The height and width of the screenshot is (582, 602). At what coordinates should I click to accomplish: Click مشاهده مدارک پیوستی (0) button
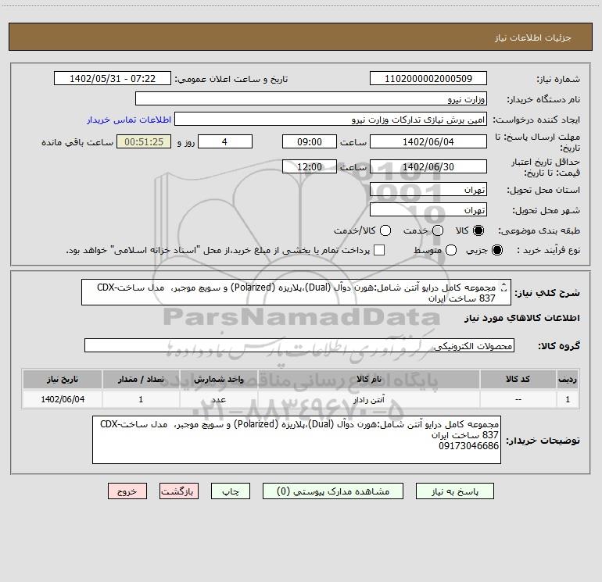[x=333, y=491]
